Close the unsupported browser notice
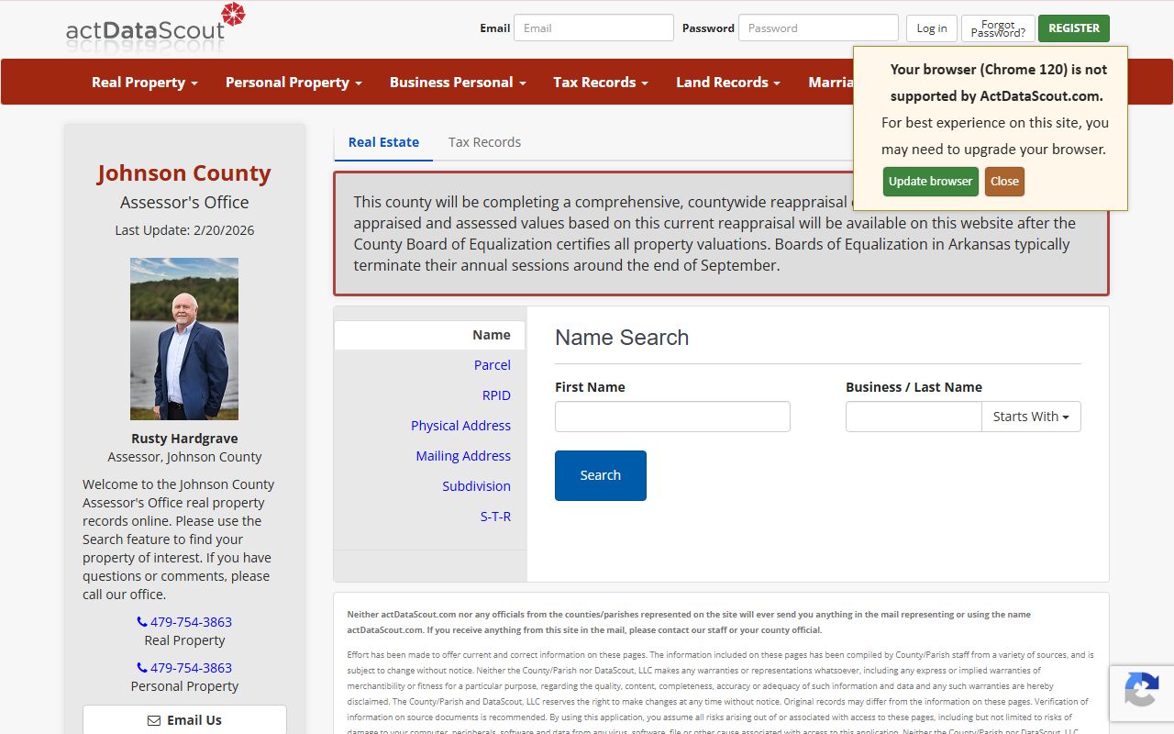The image size is (1174, 734). click(1004, 182)
